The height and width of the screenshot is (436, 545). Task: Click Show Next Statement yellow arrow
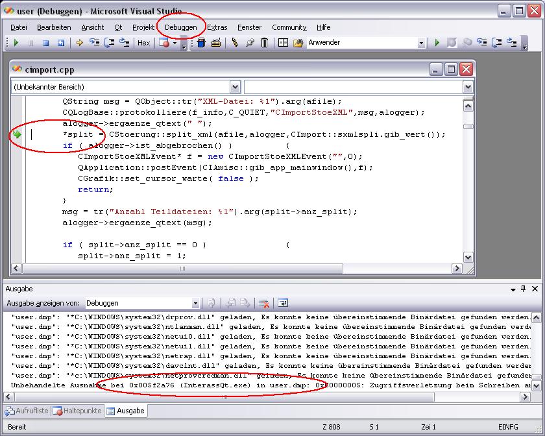(80, 43)
